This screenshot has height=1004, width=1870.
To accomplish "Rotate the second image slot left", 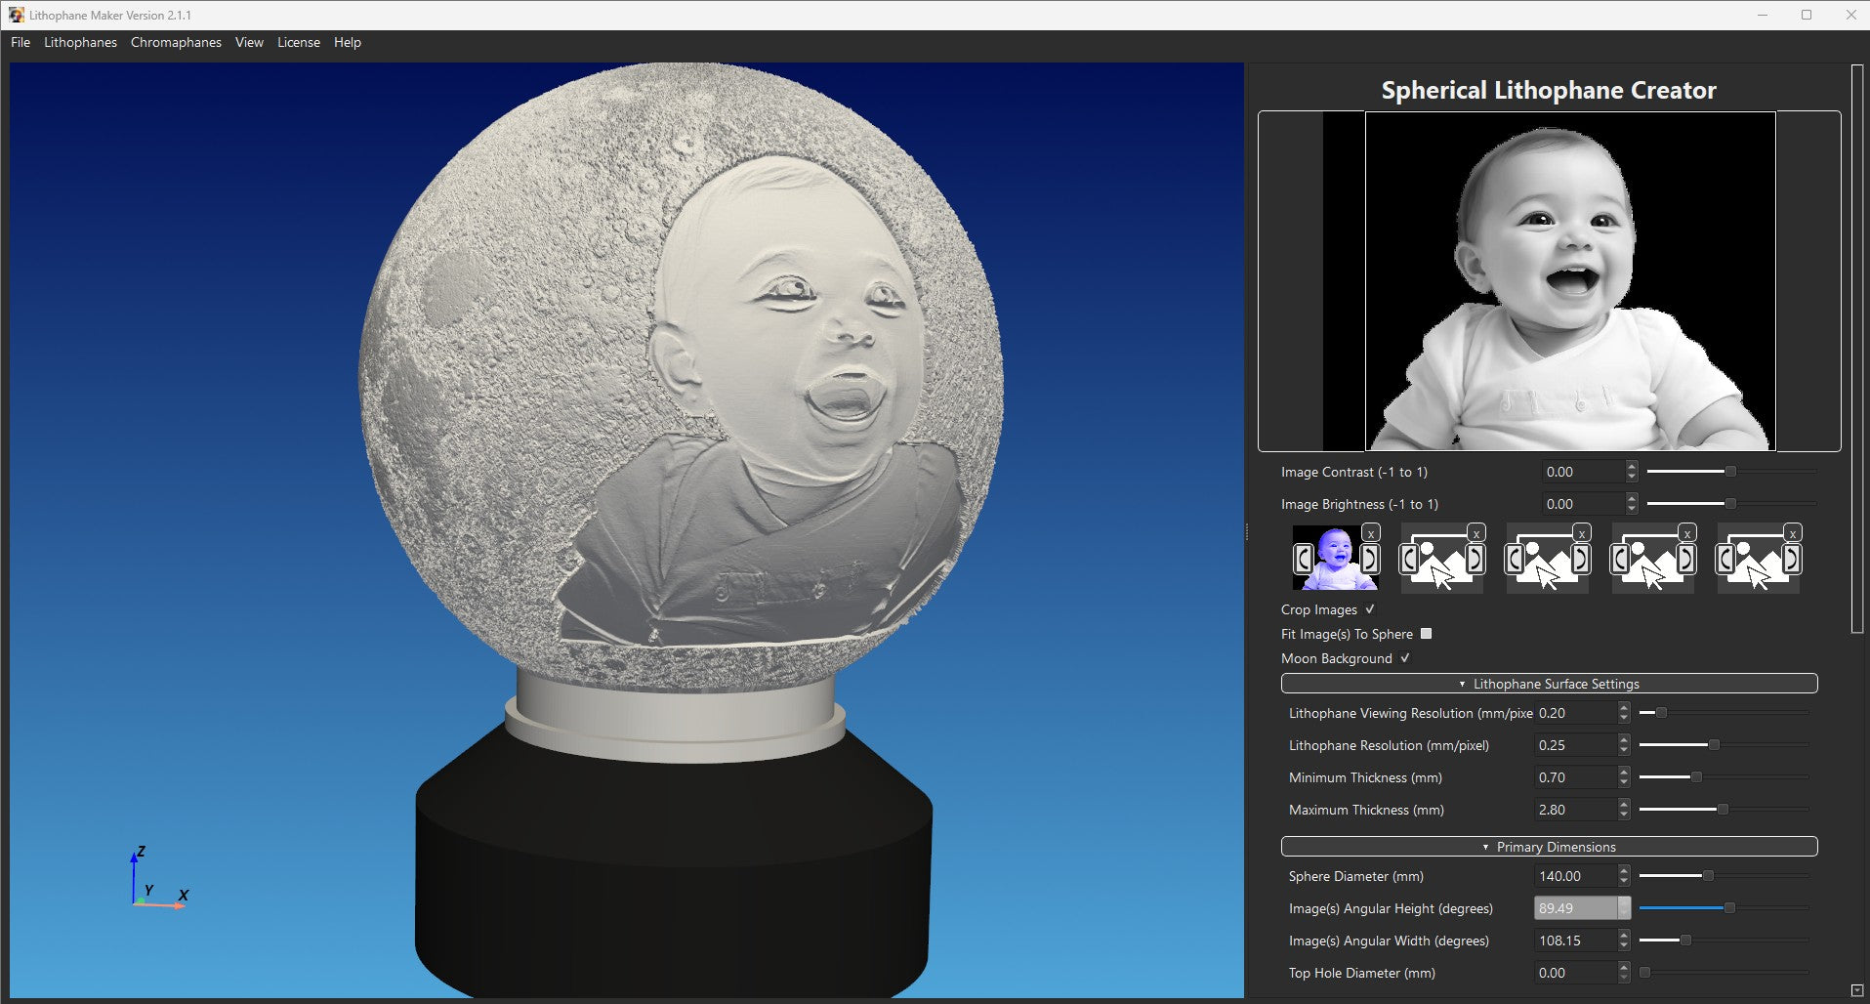I will point(1409,559).
